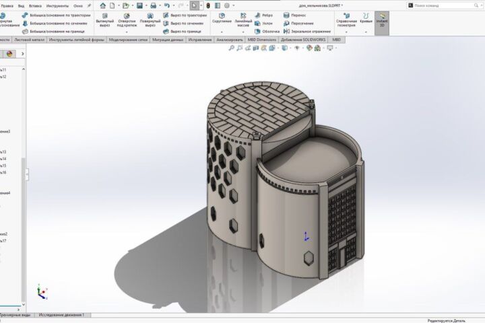Open the Вид menu
This screenshot has width=485, height=323.
point(21,6)
